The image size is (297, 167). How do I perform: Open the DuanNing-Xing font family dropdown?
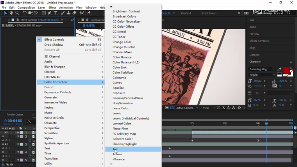[x=274, y=69]
